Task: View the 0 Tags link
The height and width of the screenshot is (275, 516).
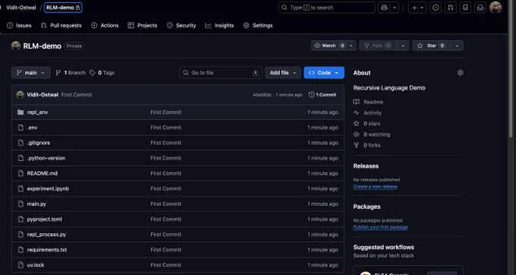Action: point(102,73)
